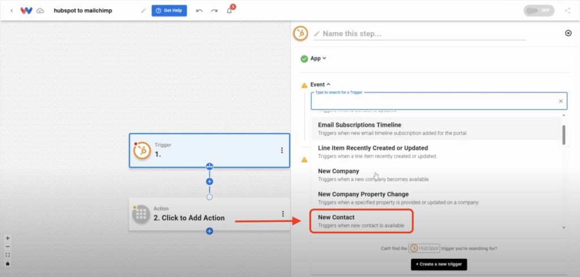Click the app grid icon on Action card
The image size is (580, 277).
pyautogui.click(x=141, y=214)
